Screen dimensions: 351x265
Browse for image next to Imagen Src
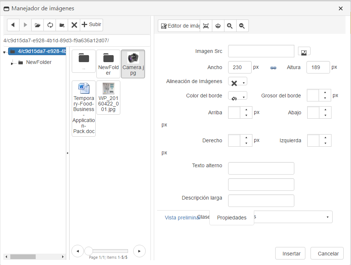(304, 51)
